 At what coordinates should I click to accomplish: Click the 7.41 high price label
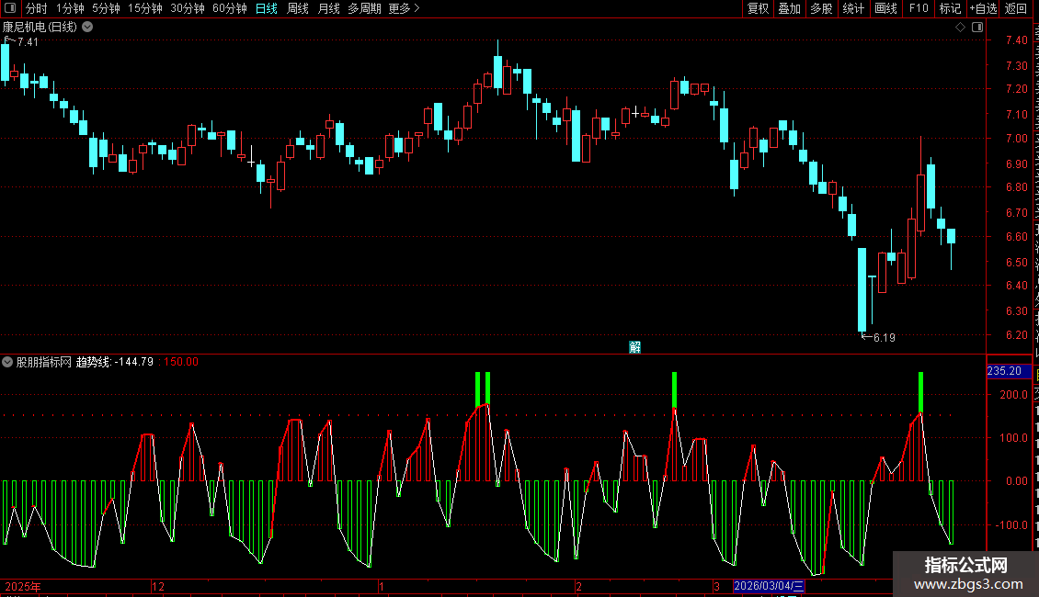point(28,41)
